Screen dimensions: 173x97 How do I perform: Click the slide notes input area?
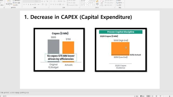coord(86,93)
